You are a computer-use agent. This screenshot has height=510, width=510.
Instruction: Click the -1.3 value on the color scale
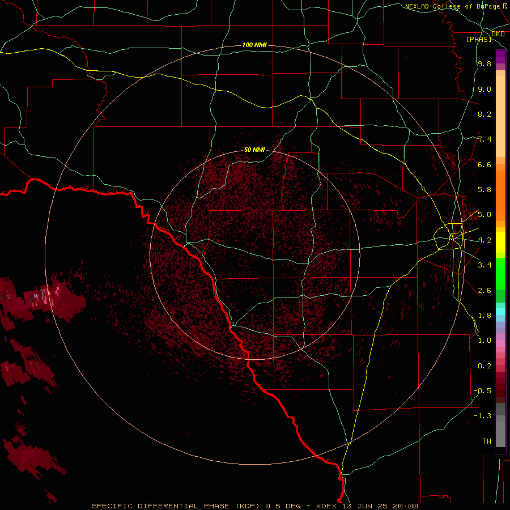(x=482, y=416)
